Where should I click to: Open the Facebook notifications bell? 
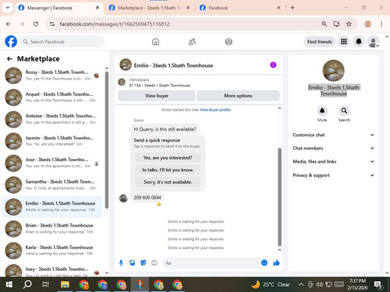(359, 41)
